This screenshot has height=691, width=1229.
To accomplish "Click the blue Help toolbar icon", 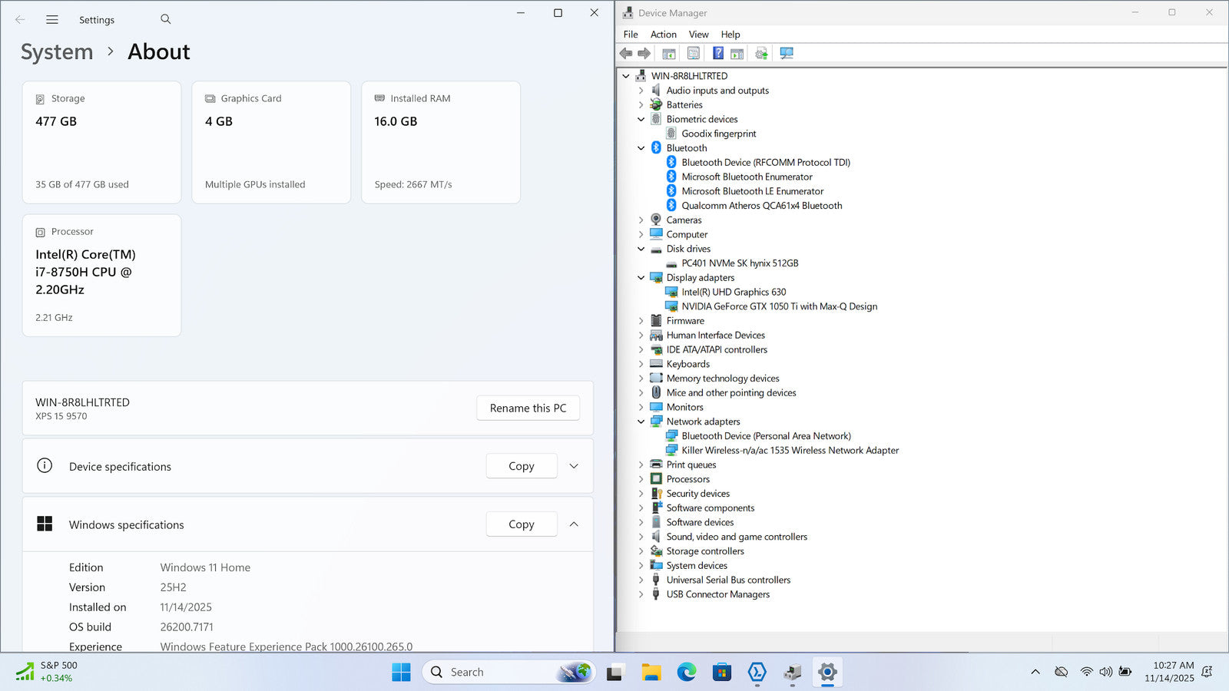I will (717, 53).
